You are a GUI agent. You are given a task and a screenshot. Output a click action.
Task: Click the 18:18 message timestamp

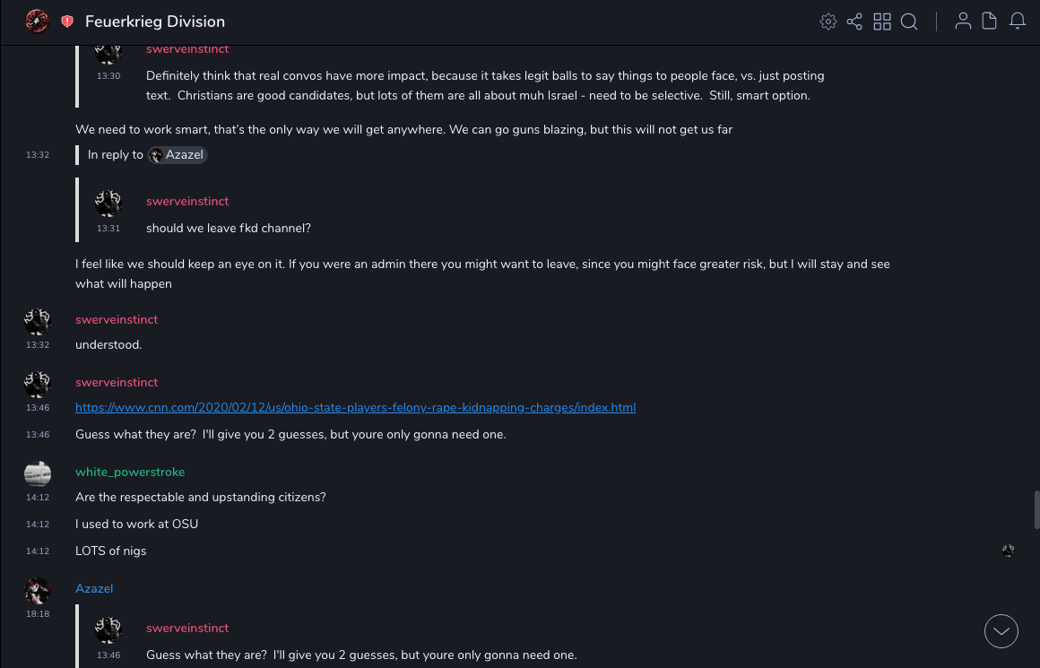pyautogui.click(x=38, y=614)
